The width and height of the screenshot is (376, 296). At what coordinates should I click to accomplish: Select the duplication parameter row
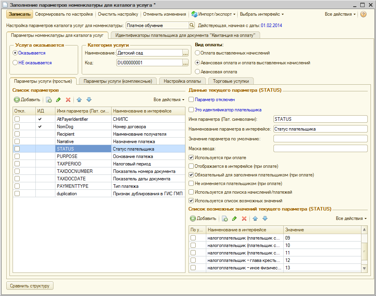coord(99,194)
